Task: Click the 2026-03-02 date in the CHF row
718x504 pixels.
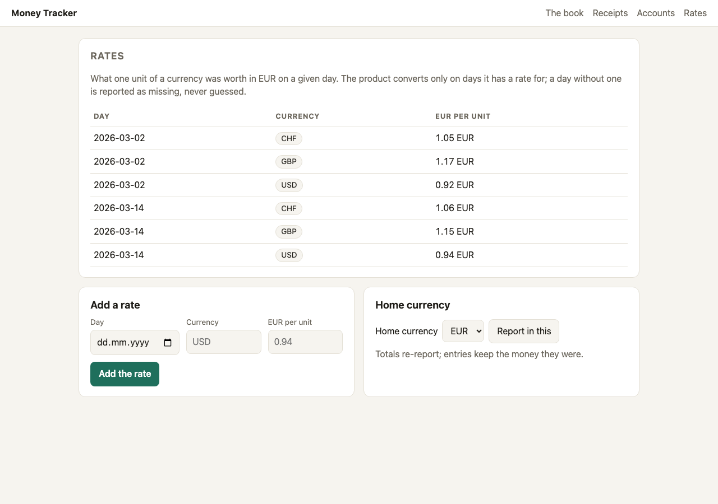Action: (x=119, y=138)
